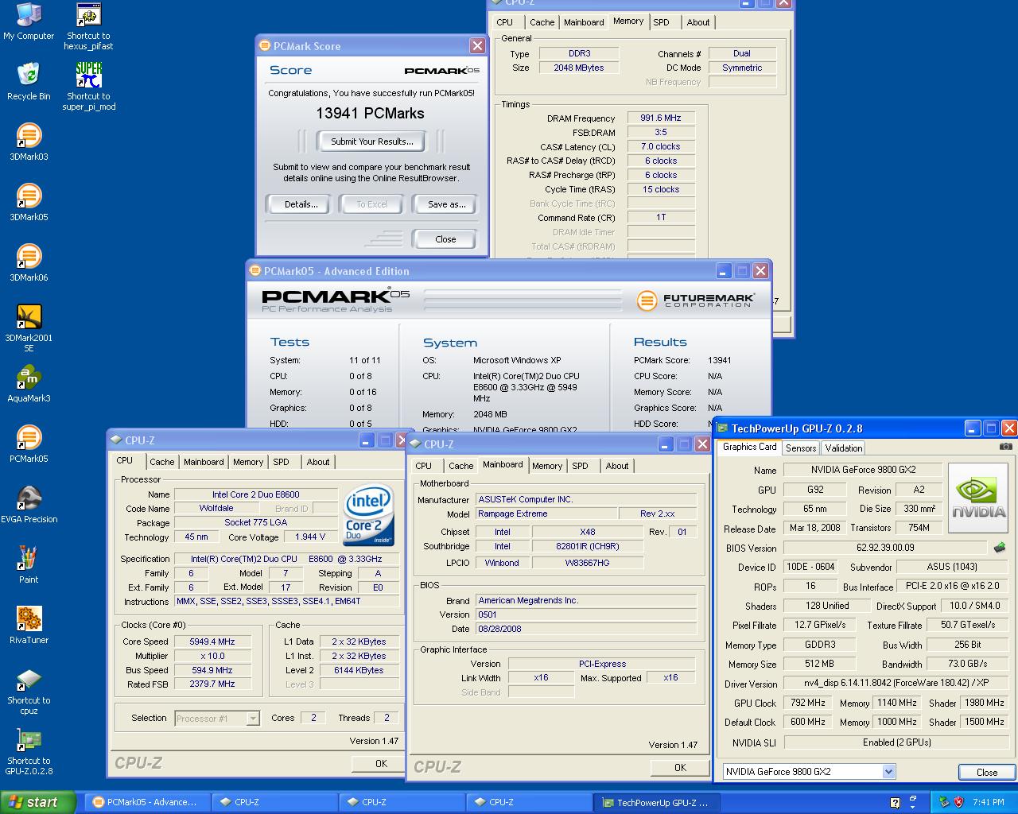Switch to Sensors tab in GPU-Z
1018x814 pixels.
tap(801, 448)
